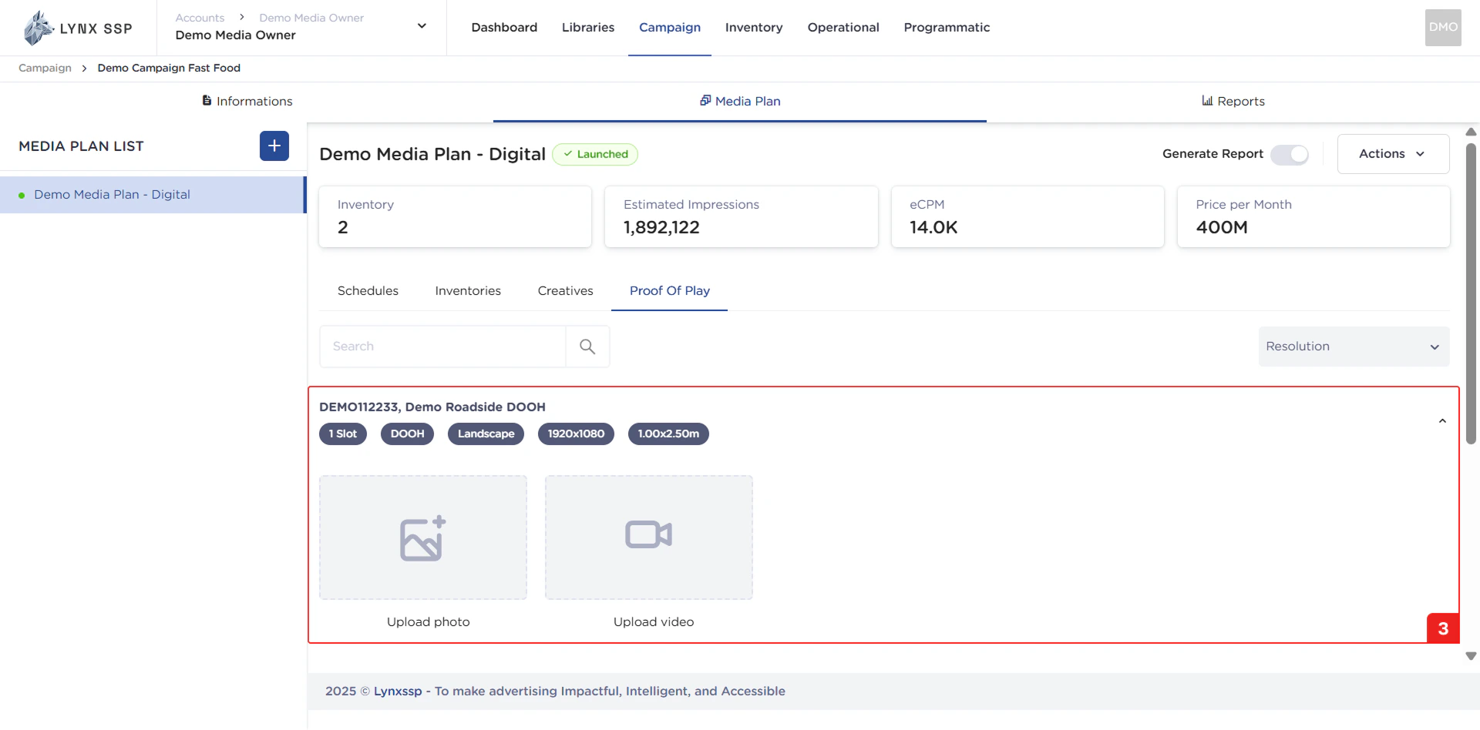
Task: Open the Inventory menu
Action: point(754,28)
